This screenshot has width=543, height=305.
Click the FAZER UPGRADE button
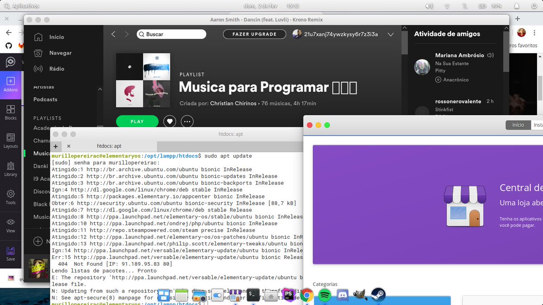(x=254, y=34)
